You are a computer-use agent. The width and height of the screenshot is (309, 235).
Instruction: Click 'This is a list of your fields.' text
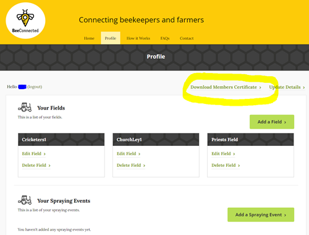tap(40, 117)
